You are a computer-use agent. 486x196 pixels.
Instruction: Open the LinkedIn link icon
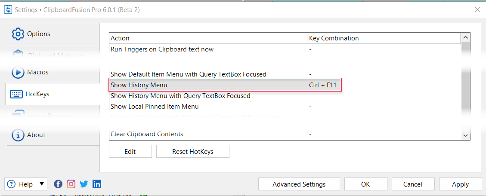coord(97,184)
